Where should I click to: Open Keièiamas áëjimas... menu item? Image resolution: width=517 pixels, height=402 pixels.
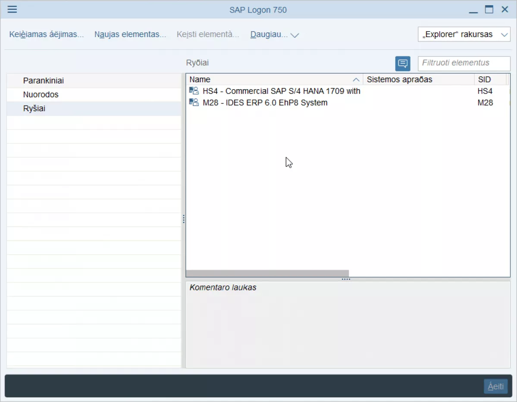pyautogui.click(x=47, y=34)
